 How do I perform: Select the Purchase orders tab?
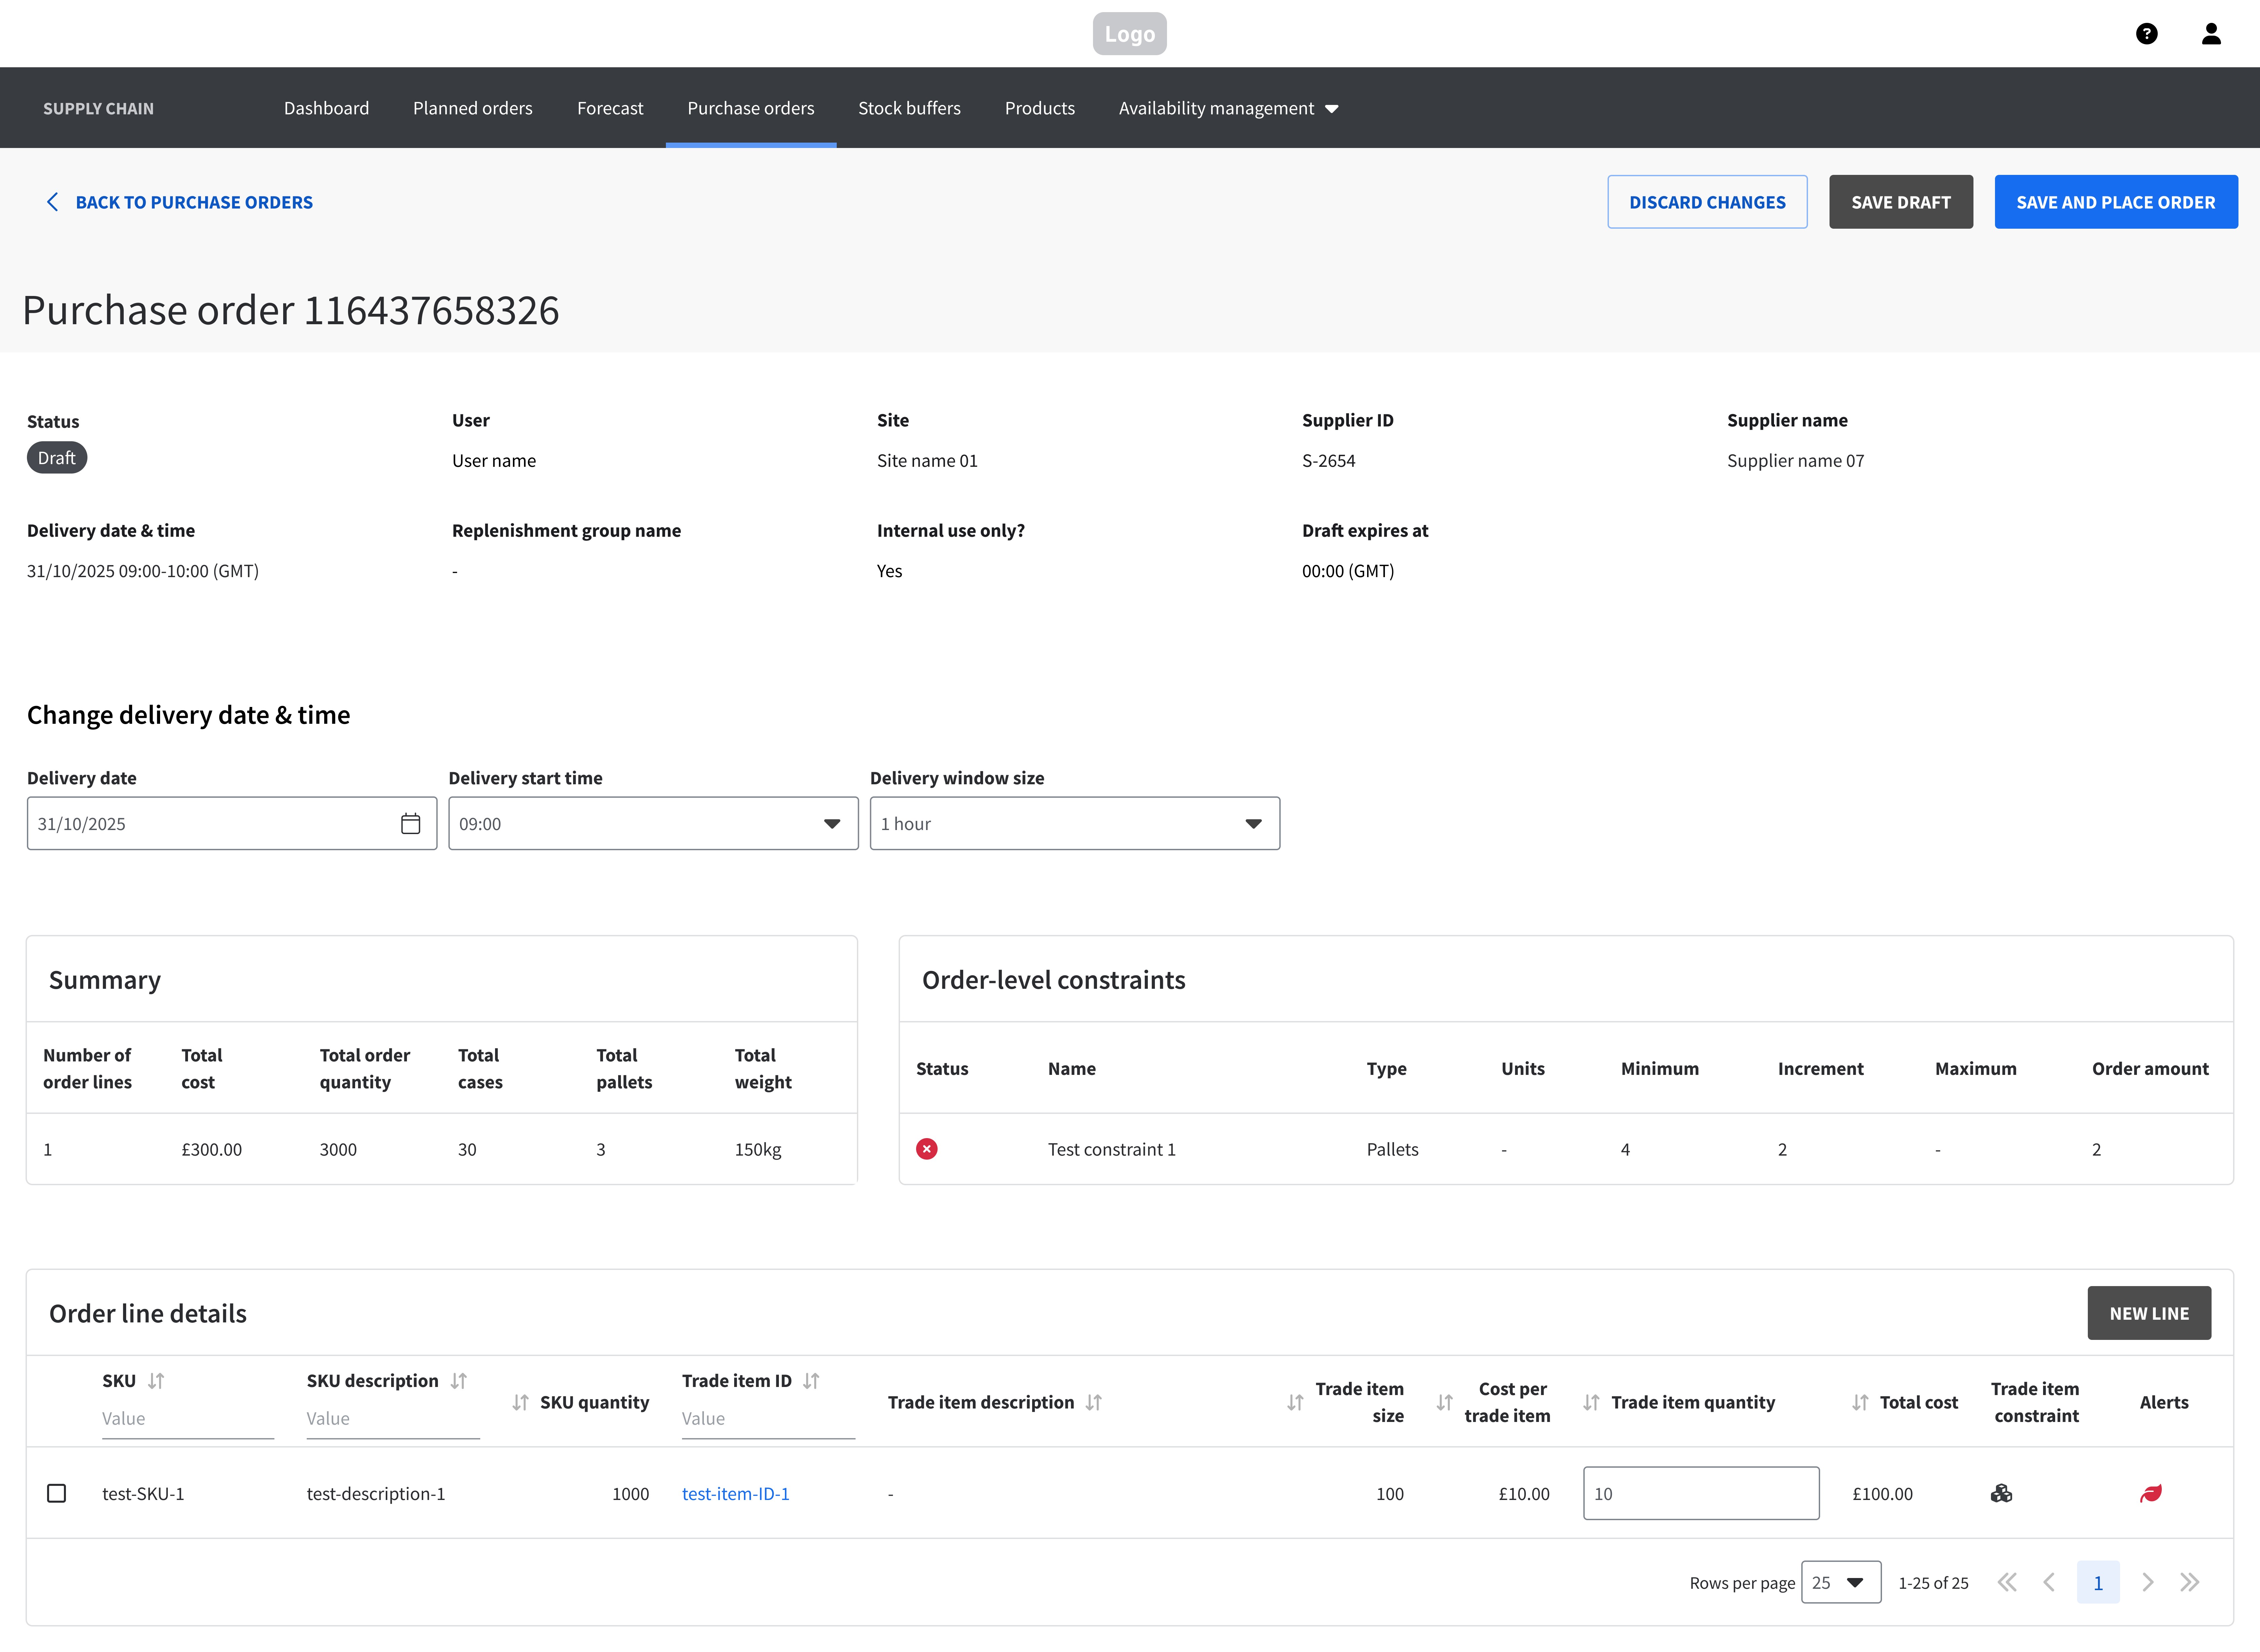(751, 108)
